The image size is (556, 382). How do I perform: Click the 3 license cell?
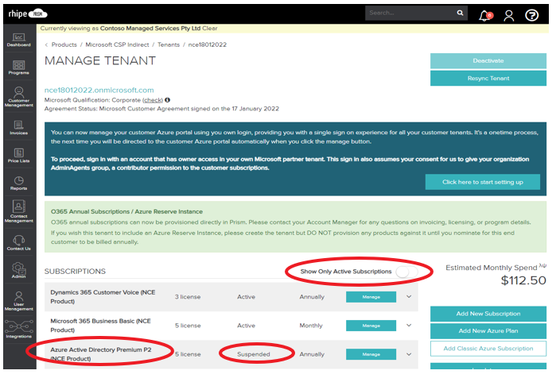[x=188, y=297]
